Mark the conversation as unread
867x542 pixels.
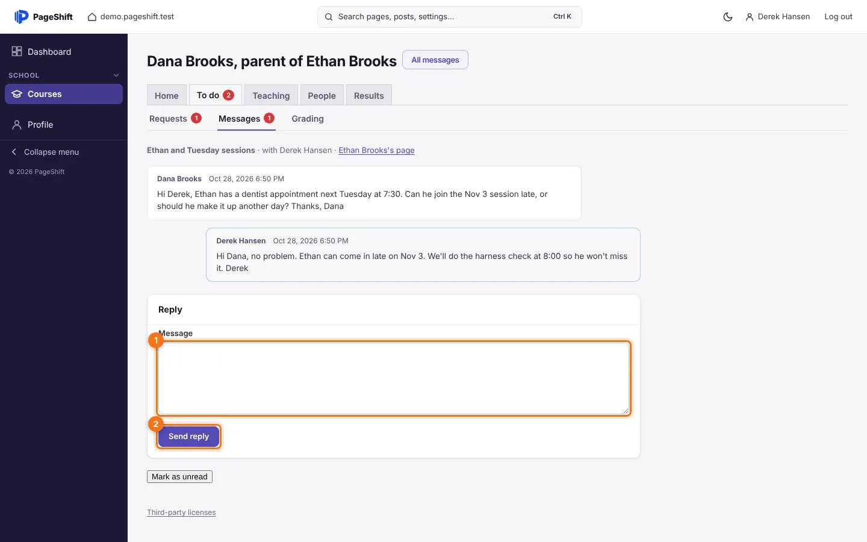(179, 476)
